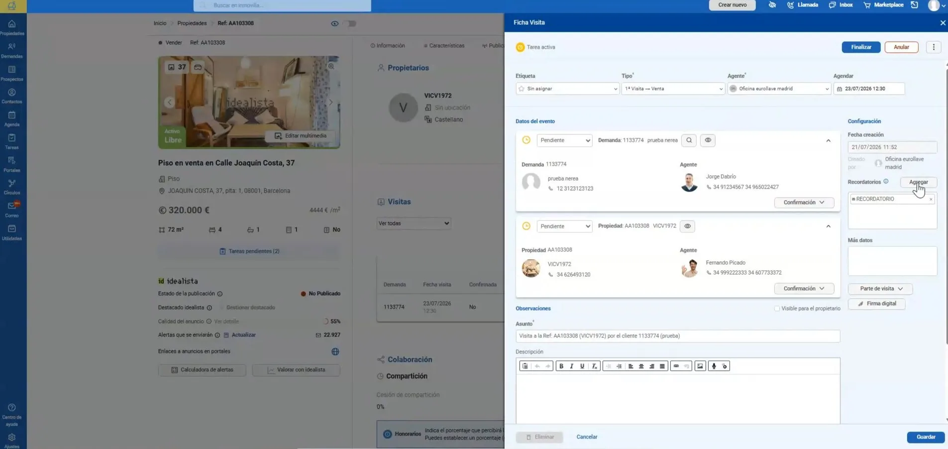Screen dimensions: 948x449
Task: Click Cancelar at the bottom
Action: click(587, 437)
